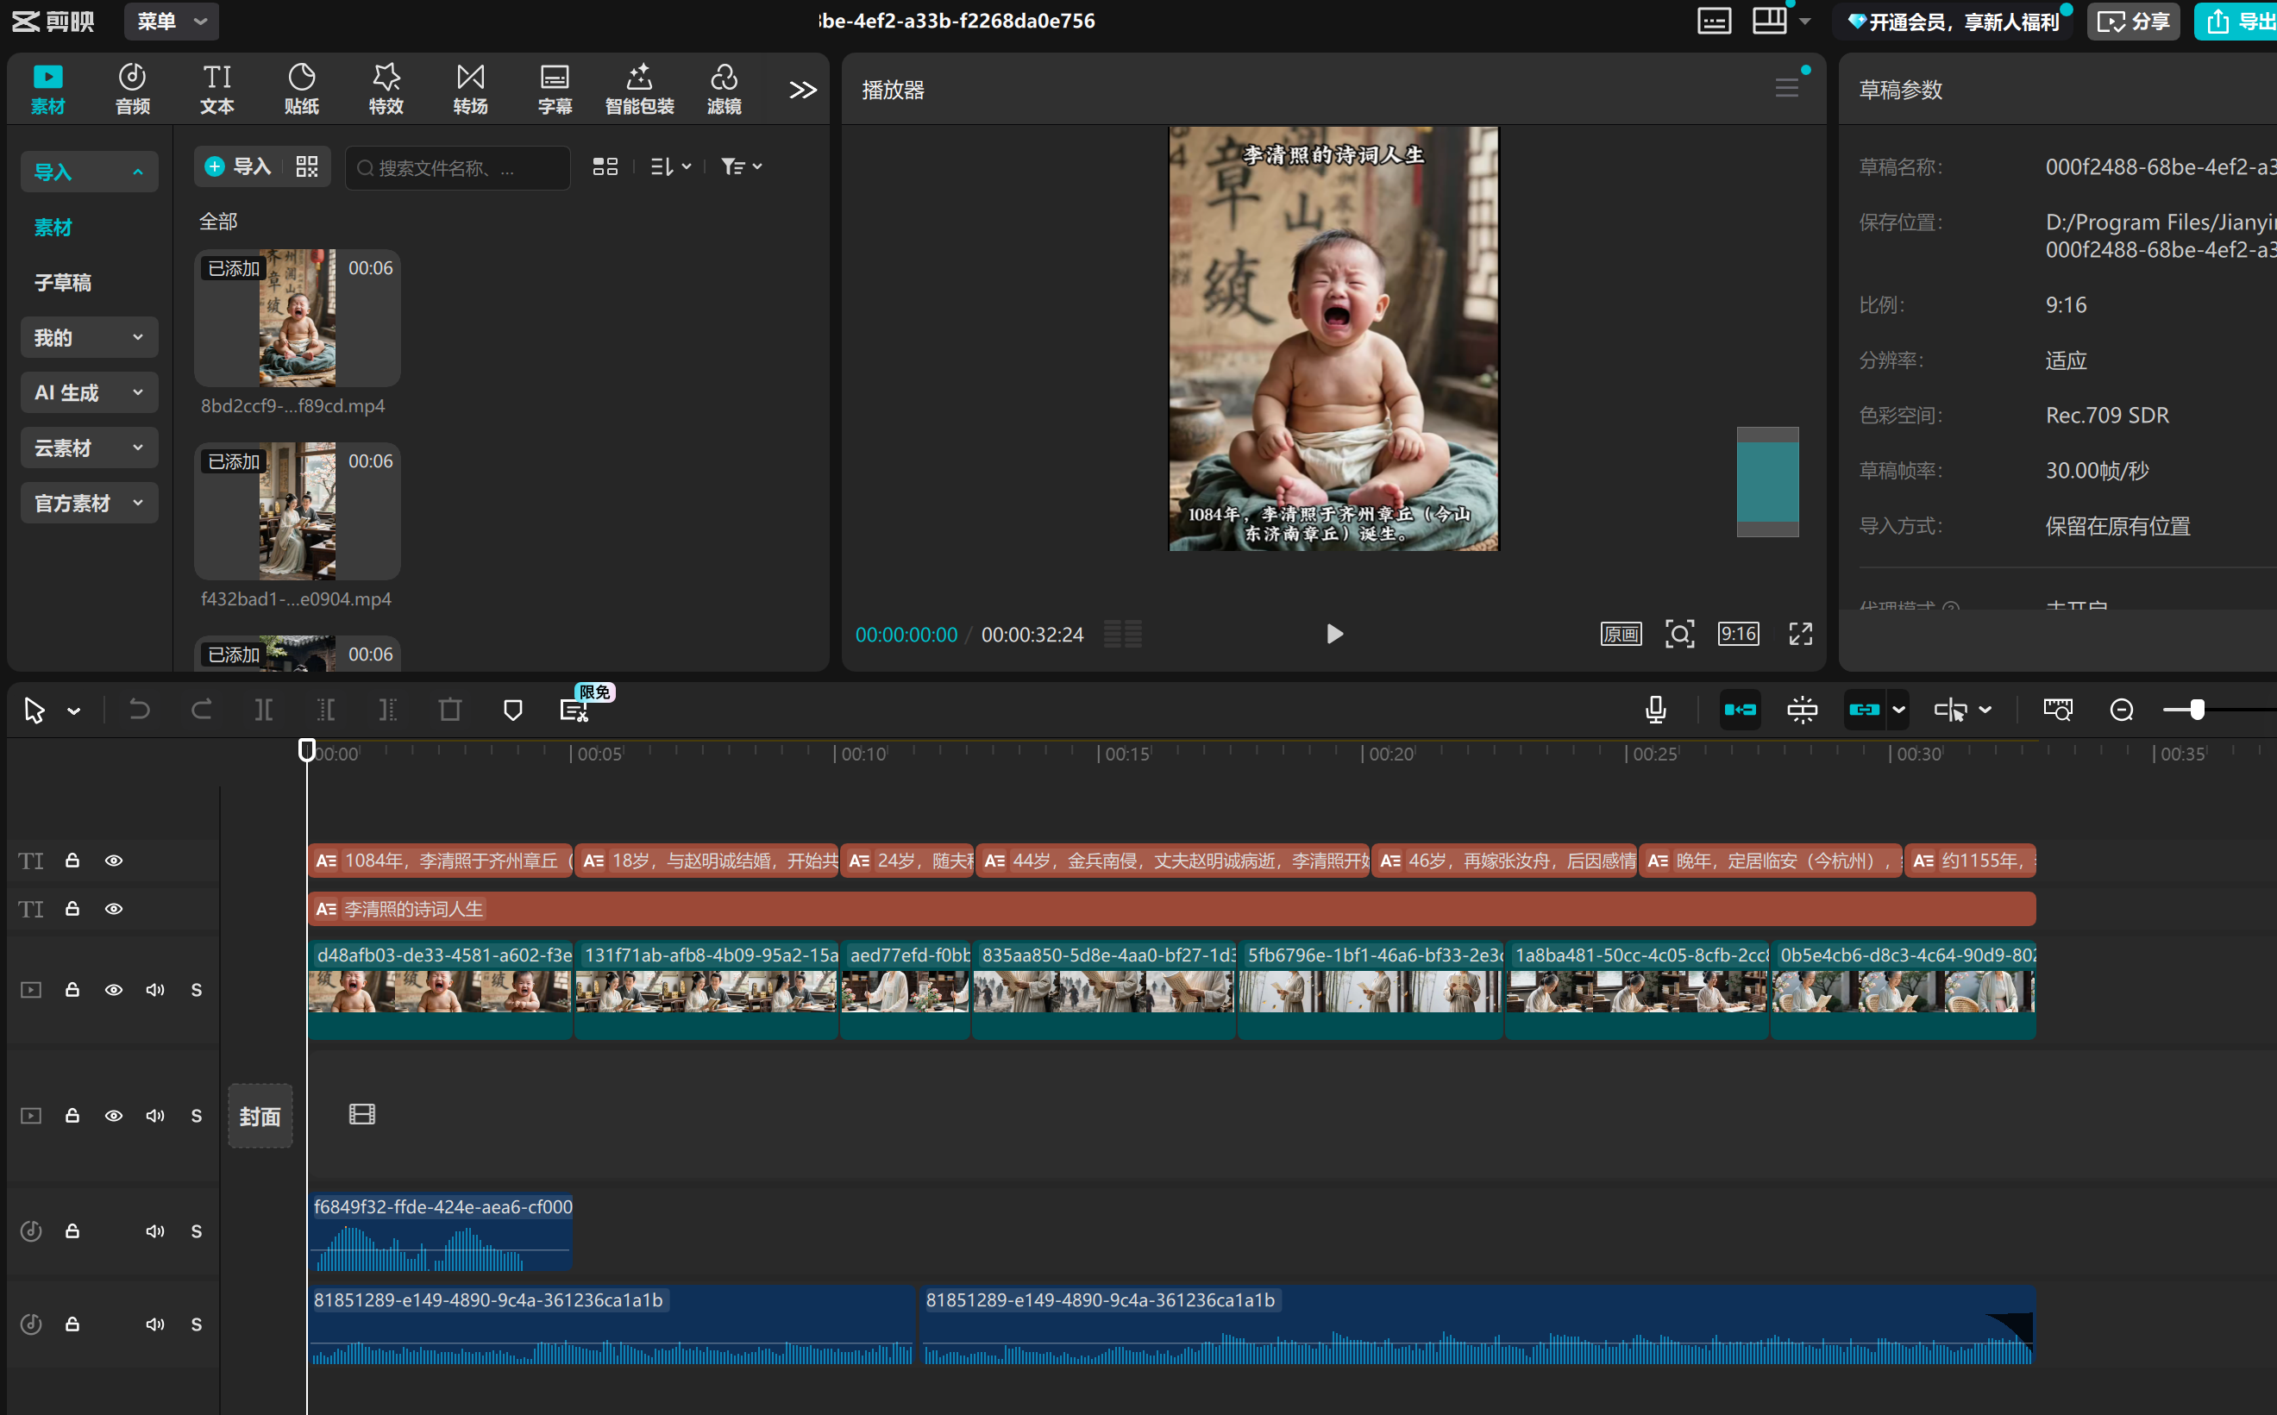Open the media filter dropdown
2277x1415 pixels.
click(741, 166)
